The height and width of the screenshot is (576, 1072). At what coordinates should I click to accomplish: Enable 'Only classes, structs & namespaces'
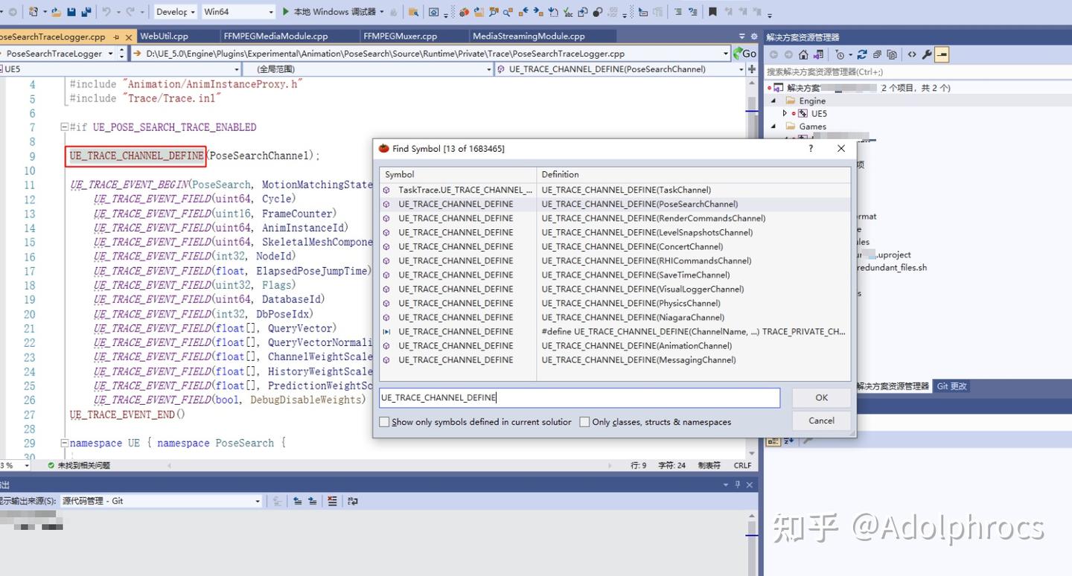[x=585, y=422]
